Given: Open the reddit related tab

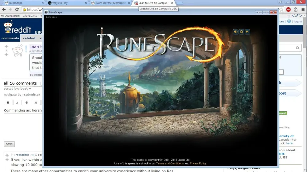Looking at the screenshot, I should pos(29,38).
